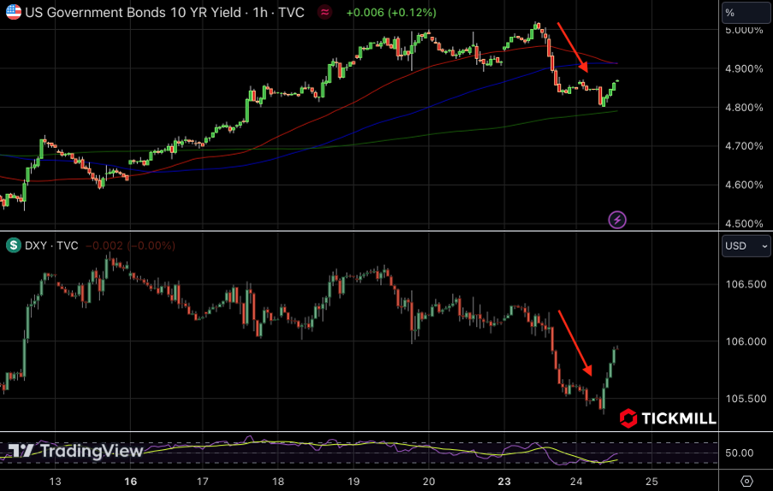Open the USD currency dropdown
The width and height of the screenshot is (773, 491).
(746, 245)
